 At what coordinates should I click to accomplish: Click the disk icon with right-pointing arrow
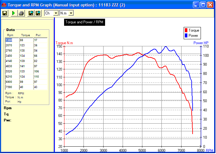click(x=38, y=13)
